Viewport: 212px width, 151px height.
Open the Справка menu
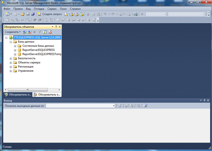pos(75,9)
